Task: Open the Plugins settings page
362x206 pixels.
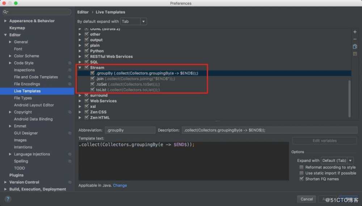Action: coord(16,175)
